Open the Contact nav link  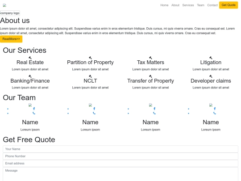click(212, 5)
